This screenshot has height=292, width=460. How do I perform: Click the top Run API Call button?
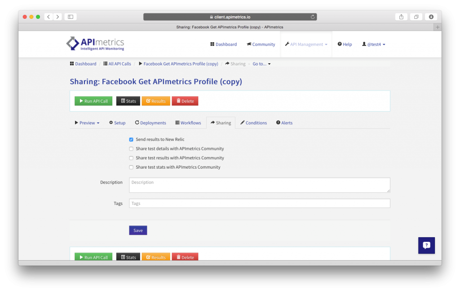[x=93, y=101]
